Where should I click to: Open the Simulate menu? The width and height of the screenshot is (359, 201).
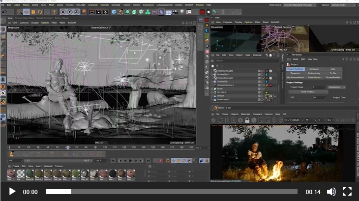click(x=116, y=5)
